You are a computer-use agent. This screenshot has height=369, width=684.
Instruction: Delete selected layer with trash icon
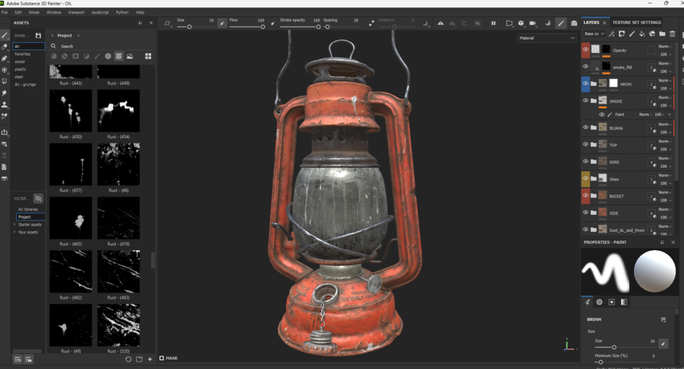point(672,33)
